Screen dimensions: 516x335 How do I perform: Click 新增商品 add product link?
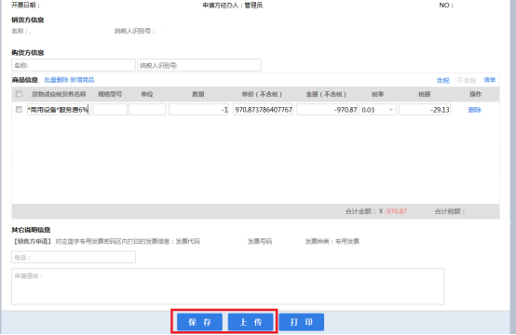(82, 80)
